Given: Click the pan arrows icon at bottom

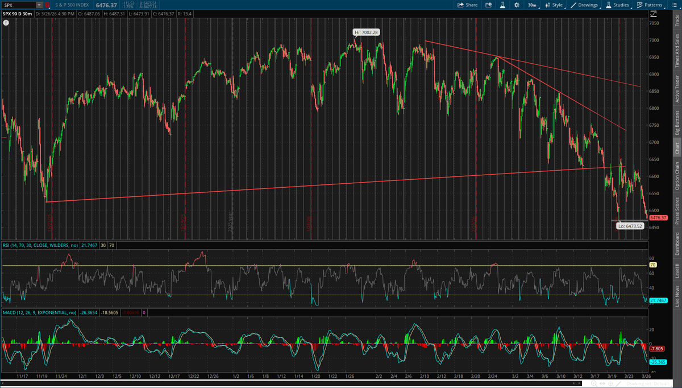Looking at the screenshot, I should click(x=602, y=384).
